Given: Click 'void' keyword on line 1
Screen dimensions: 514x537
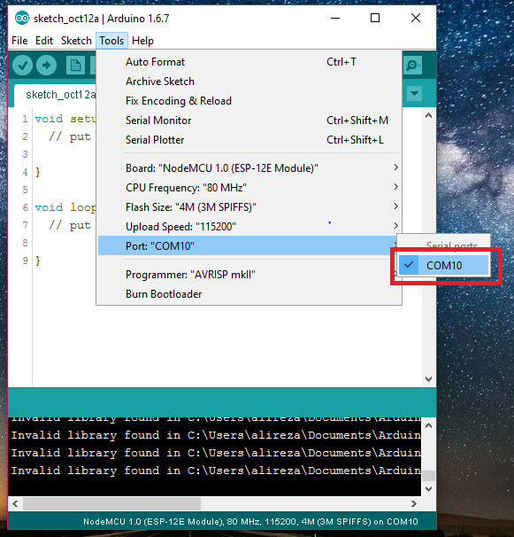Looking at the screenshot, I should coord(49,119).
